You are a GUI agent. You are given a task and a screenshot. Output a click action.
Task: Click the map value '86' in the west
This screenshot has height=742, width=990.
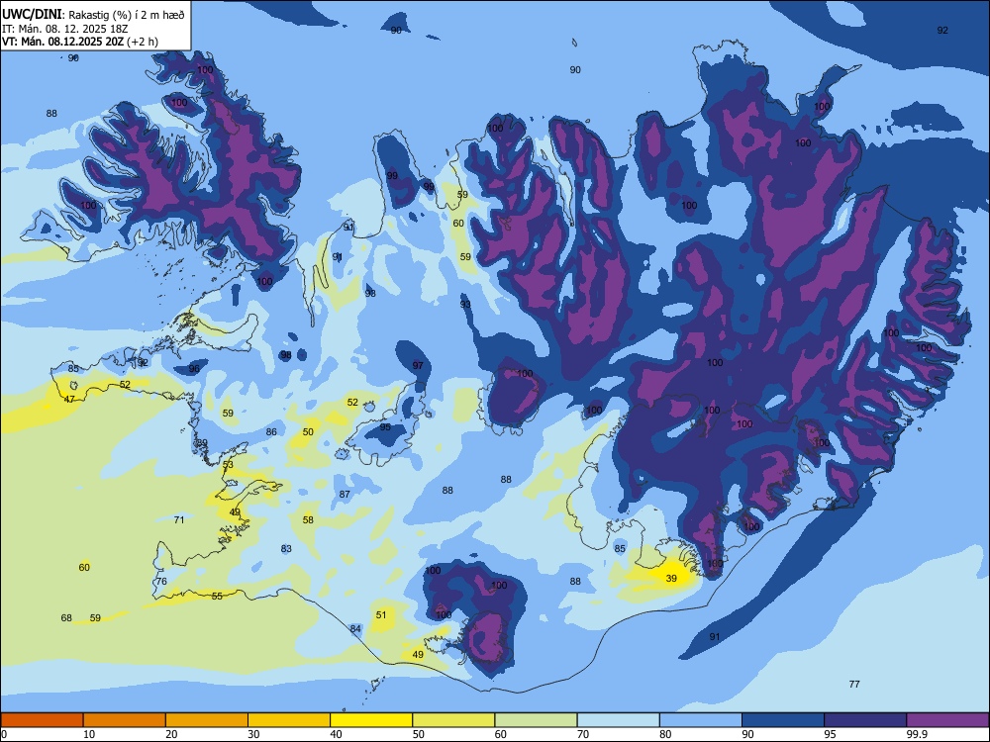coord(271,432)
